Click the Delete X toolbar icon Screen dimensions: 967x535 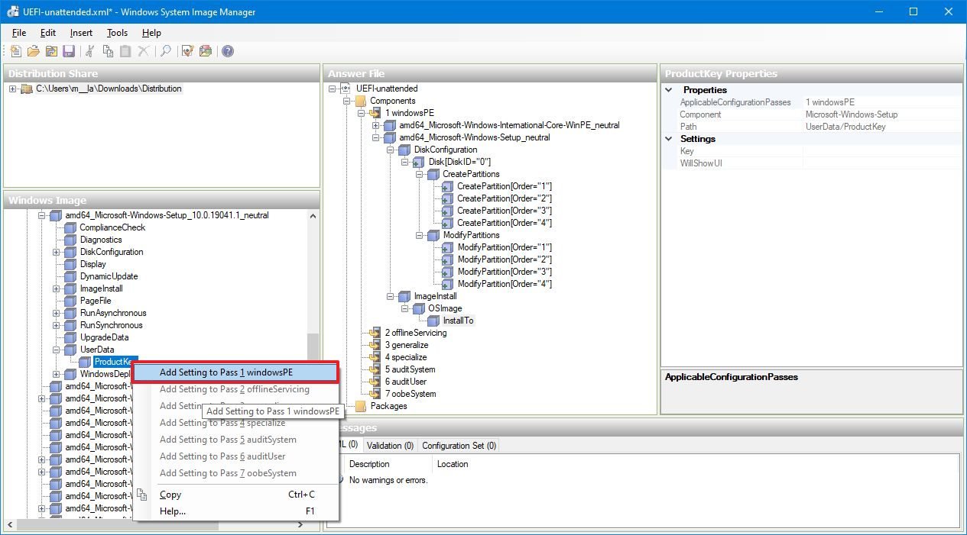pos(143,51)
